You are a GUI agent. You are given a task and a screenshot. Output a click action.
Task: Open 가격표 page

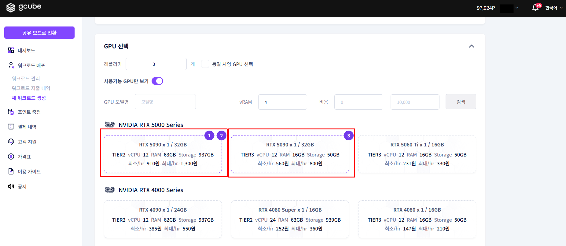(x=24, y=156)
